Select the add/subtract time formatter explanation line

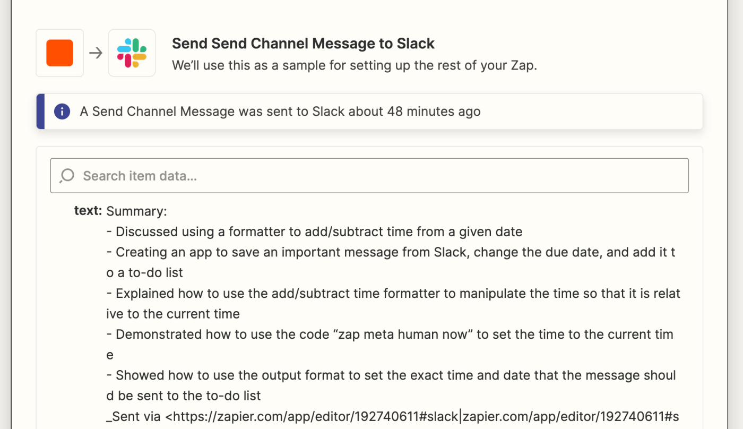point(393,304)
